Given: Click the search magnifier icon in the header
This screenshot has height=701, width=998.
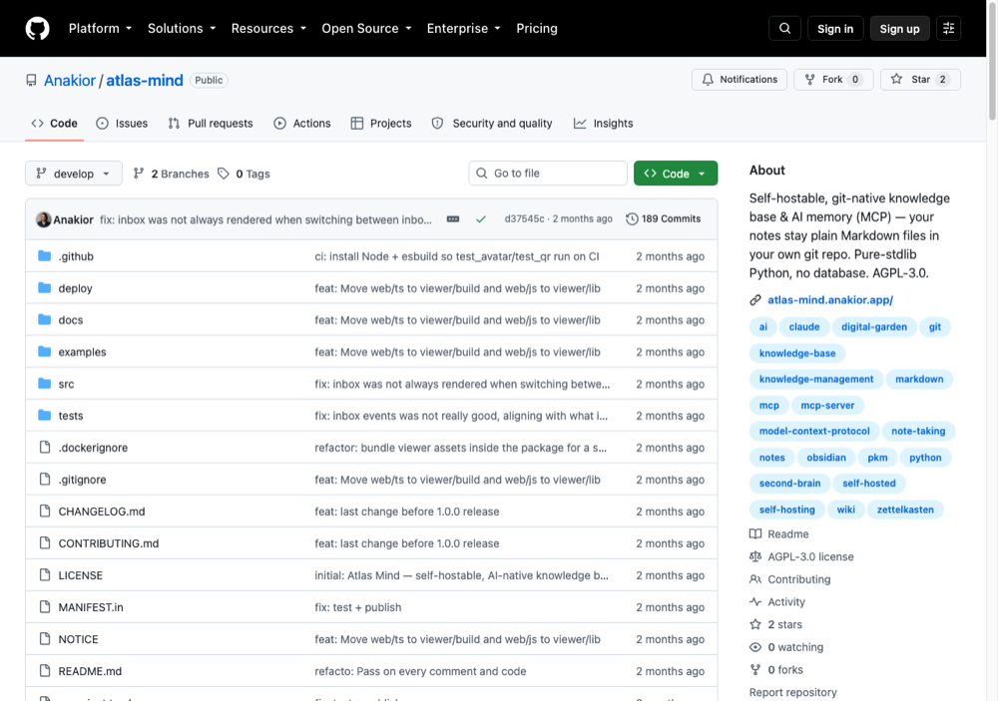Looking at the screenshot, I should (784, 29).
